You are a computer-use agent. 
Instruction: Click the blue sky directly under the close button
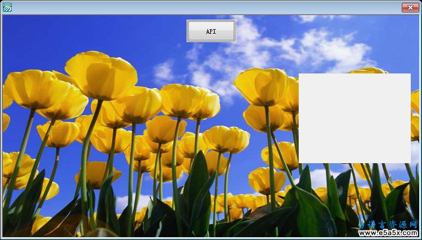410,34
